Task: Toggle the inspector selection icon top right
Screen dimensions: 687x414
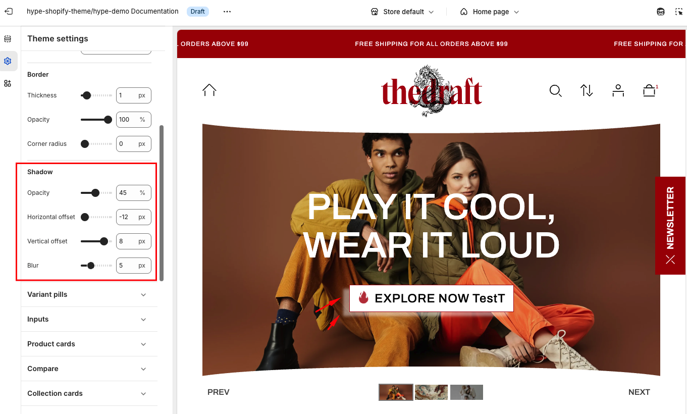Action: pyautogui.click(x=679, y=12)
